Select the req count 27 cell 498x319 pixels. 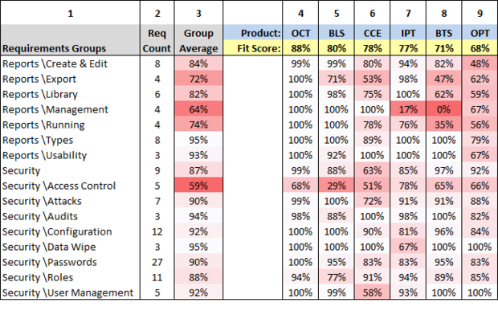tap(157, 262)
